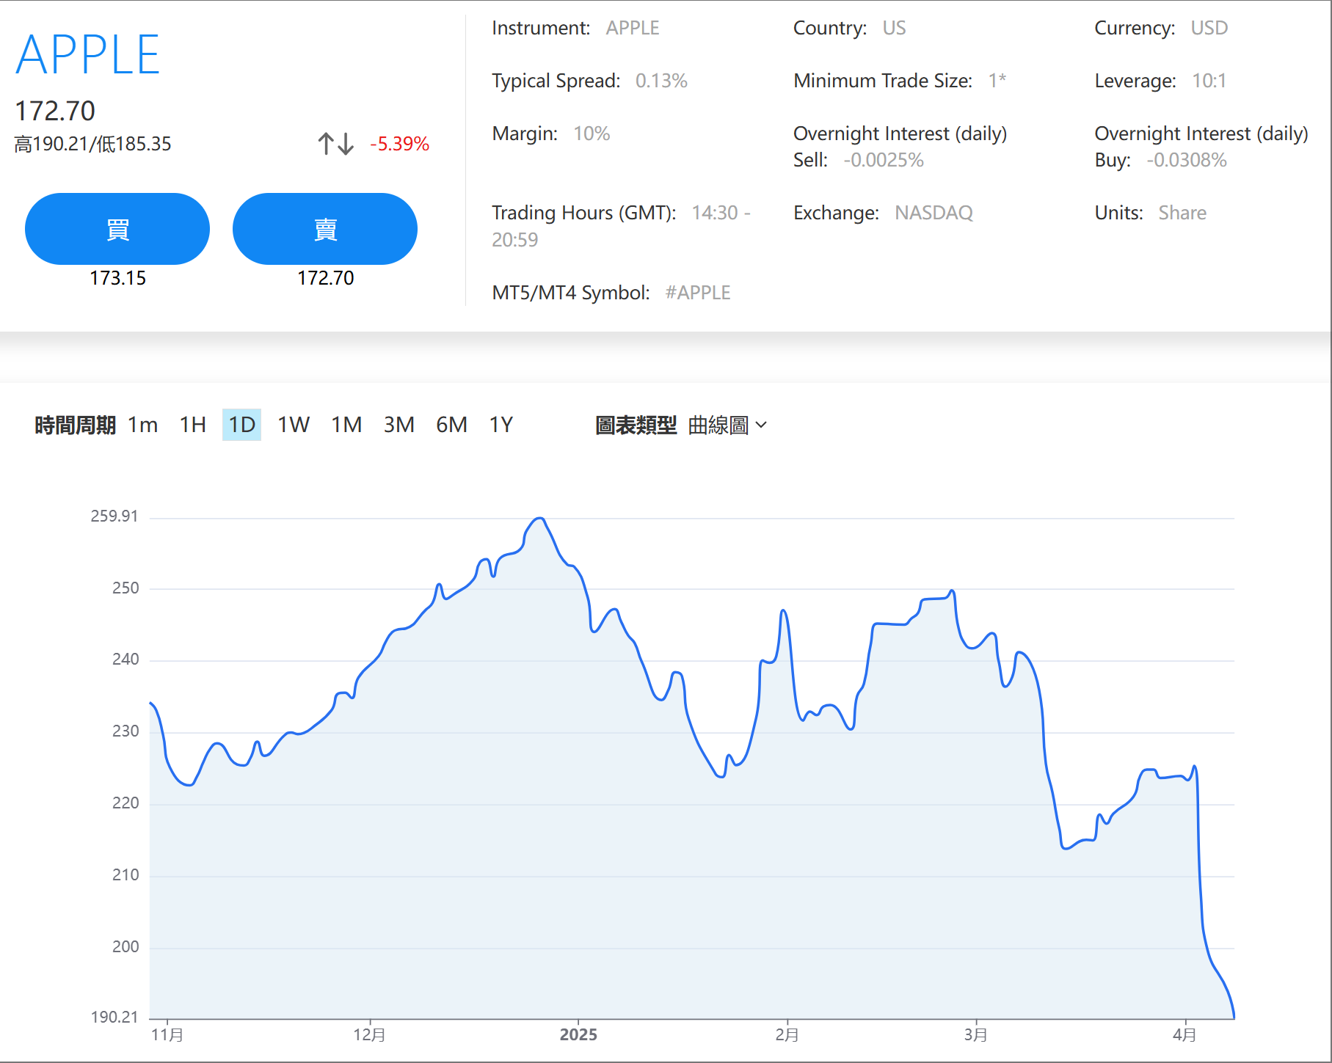Screen dimensions: 1332x1063
Task: Click the Typical Spread value 0.13%
Action: pyautogui.click(x=661, y=81)
